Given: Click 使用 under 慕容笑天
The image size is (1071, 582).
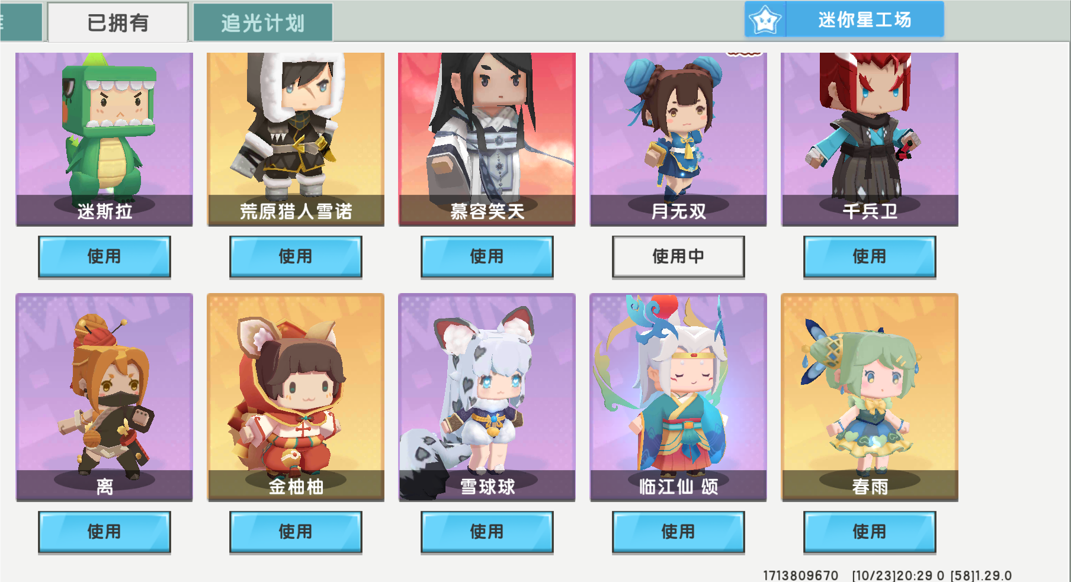Looking at the screenshot, I should 487,257.
